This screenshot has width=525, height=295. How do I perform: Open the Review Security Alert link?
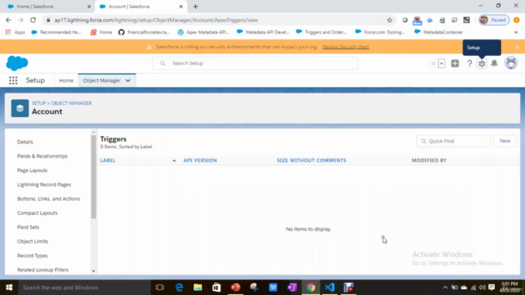pyautogui.click(x=346, y=47)
